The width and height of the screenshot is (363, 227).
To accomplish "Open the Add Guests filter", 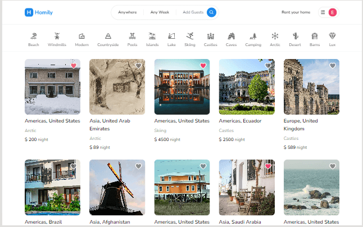I will point(193,12).
